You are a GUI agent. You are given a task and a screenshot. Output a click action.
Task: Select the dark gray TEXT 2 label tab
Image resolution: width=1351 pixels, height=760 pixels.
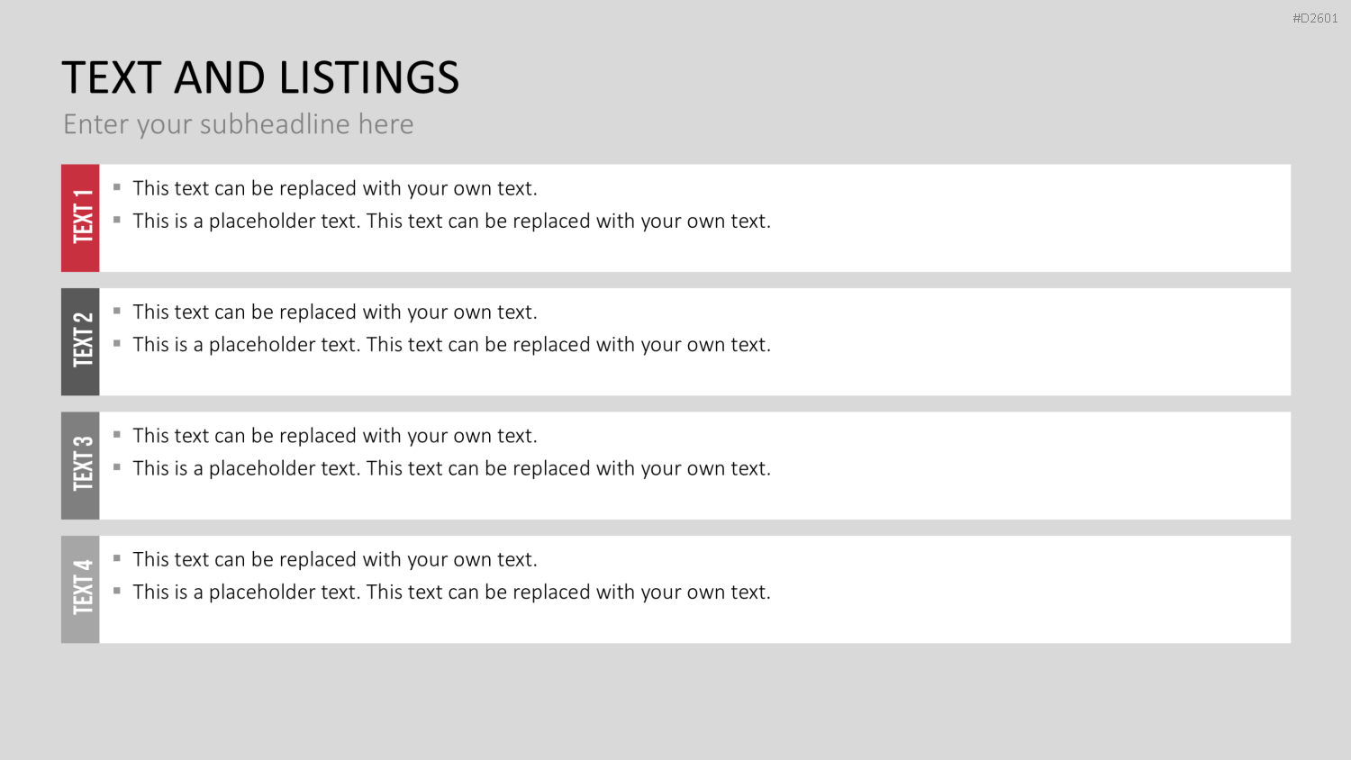(x=80, y=342)
